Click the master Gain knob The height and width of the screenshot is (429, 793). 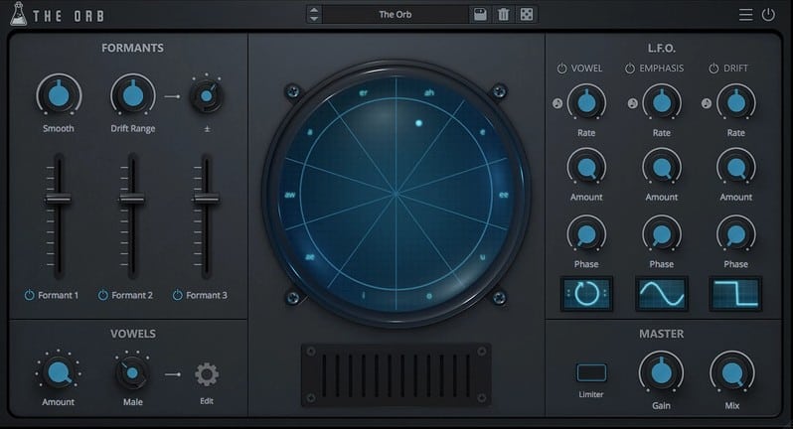coord(661,373)
